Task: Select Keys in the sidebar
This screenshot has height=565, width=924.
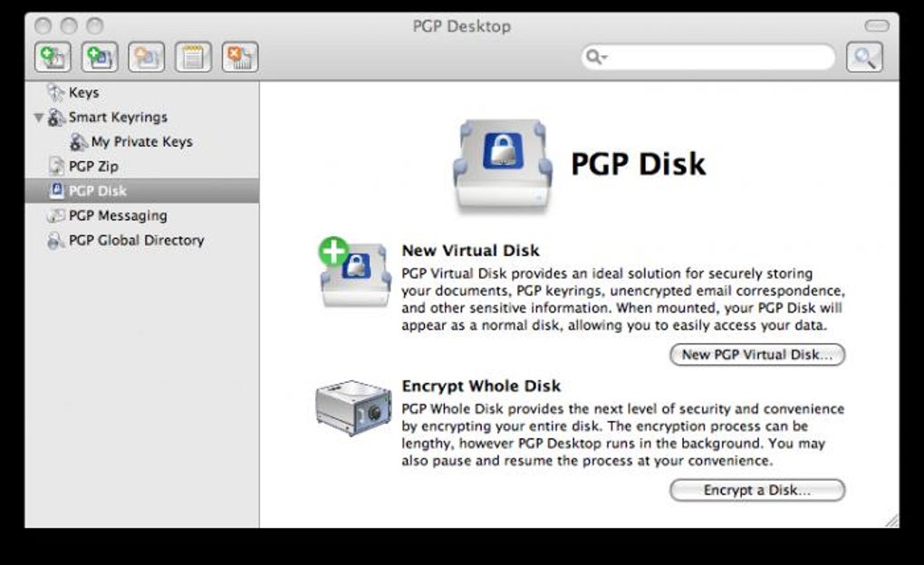Action: [x=83, y=92]
